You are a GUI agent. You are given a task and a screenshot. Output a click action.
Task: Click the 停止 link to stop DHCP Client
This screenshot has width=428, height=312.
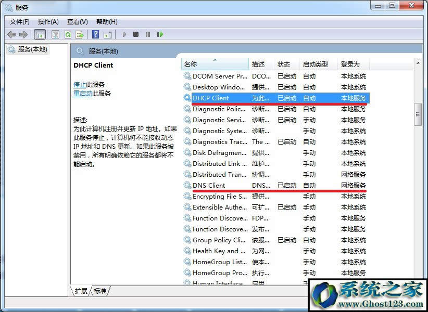[80, 84]
